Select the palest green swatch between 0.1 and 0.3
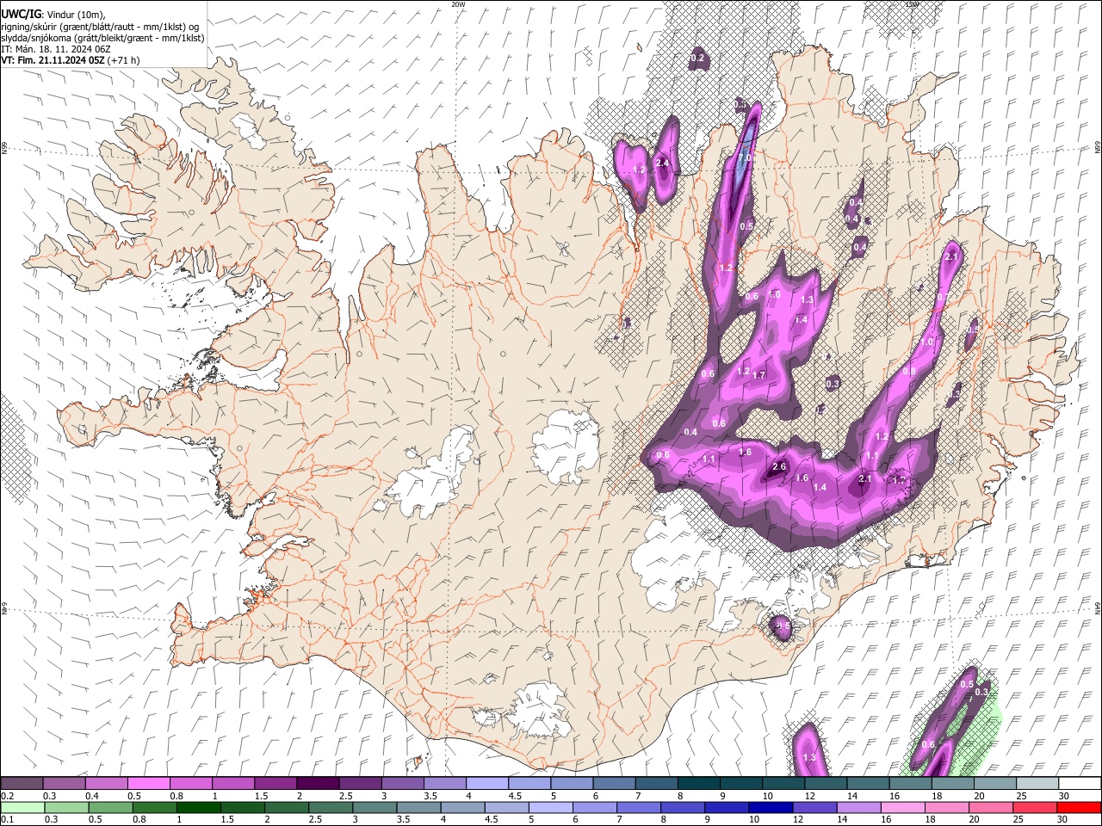 pyautogui.click(x=22, y=807)
